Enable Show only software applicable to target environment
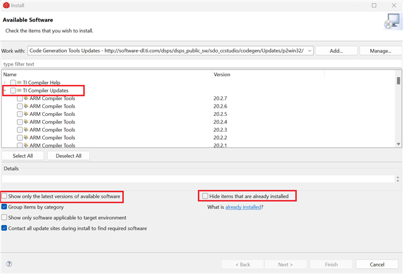Viewport: 403px width, 274px height. coord(4,217)
